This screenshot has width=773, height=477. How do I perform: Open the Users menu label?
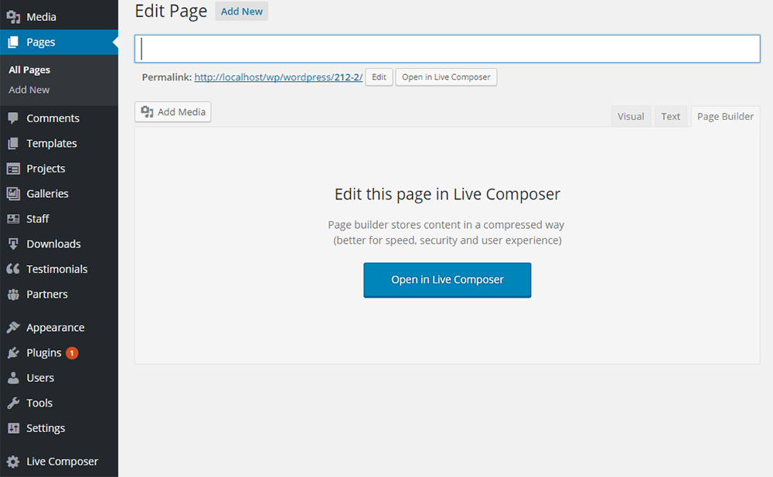click(40, 378)
